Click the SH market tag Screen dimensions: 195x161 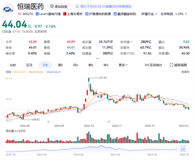(19, 14)
